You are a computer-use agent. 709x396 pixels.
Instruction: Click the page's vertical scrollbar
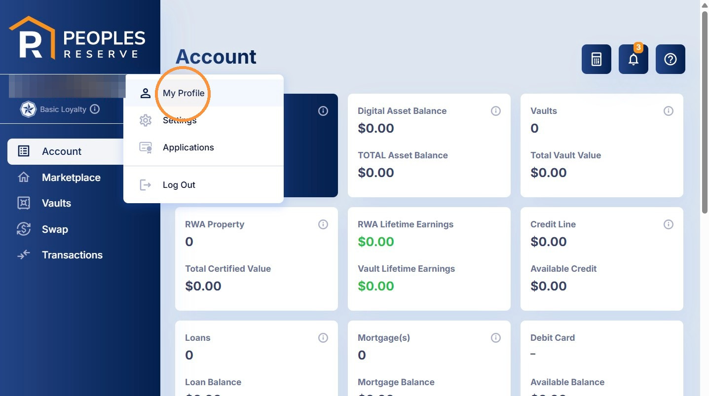(x=705, y=111)
